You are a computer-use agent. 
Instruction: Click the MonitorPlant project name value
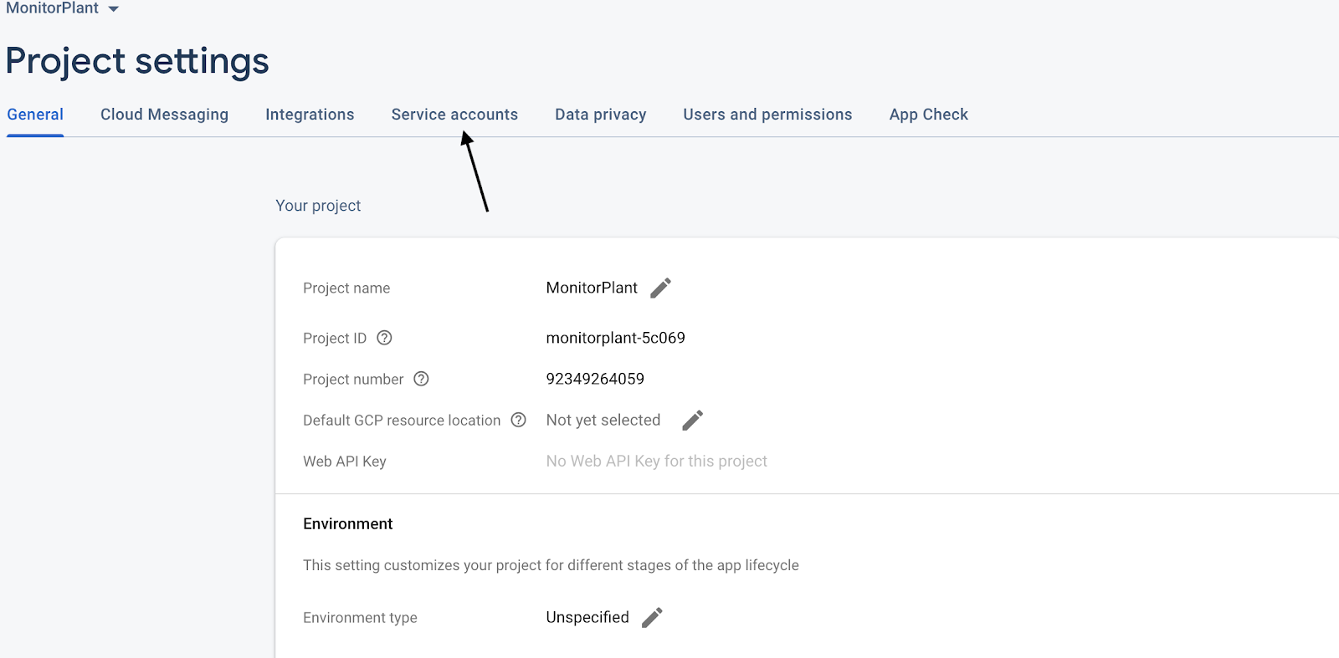pos(592,288)
